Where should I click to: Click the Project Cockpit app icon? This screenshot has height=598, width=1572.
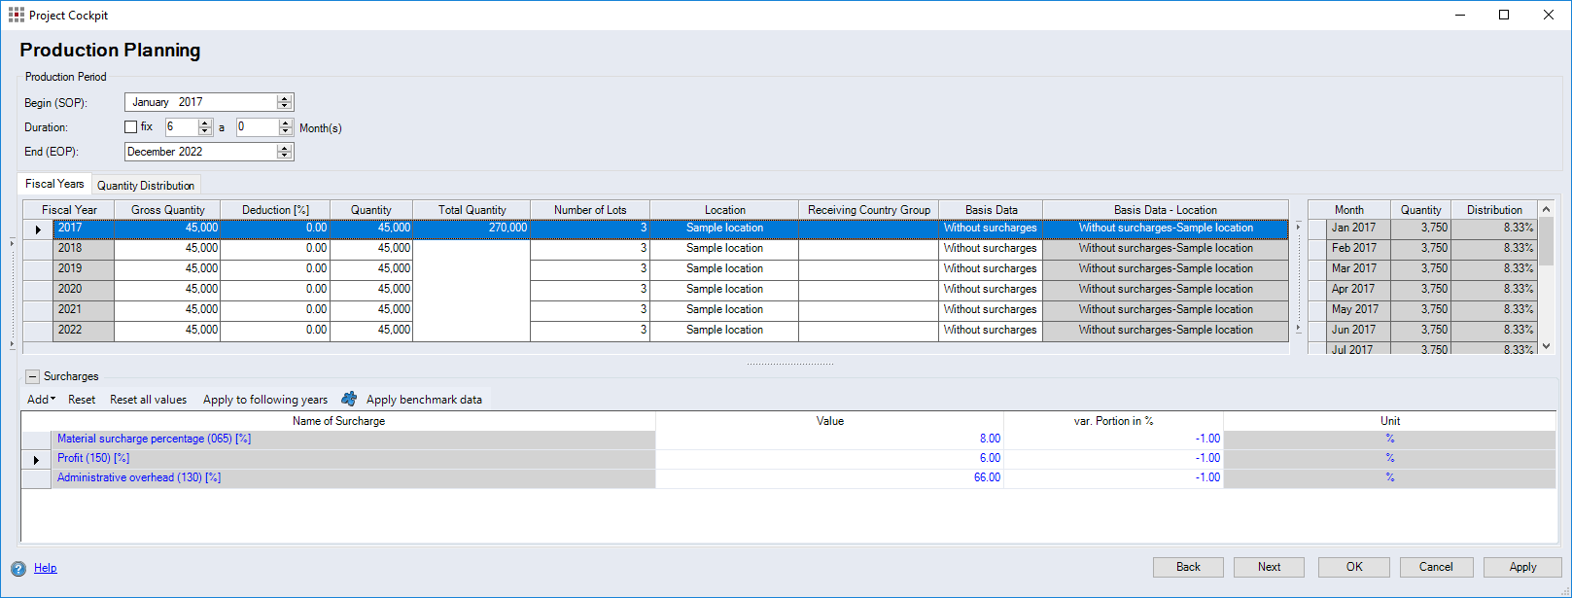pos(16,15)
